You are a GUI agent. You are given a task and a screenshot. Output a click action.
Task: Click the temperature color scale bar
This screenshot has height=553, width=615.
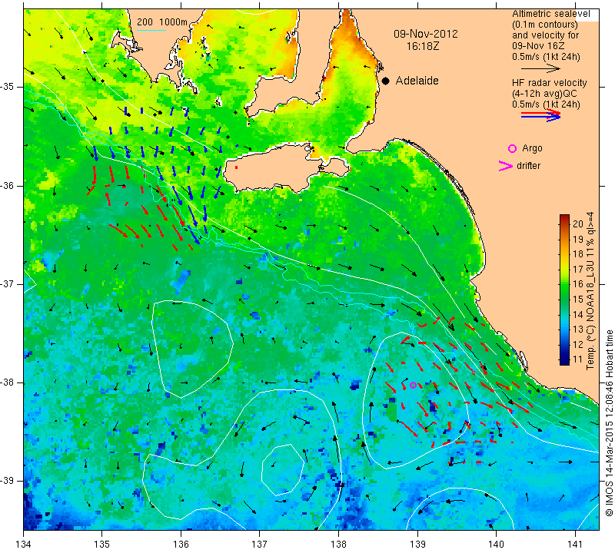pos(564,290)
